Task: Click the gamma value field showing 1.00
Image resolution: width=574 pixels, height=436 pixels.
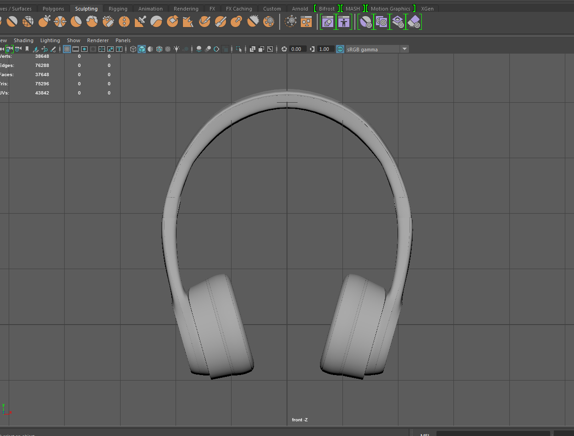Action: pos(325,49)
